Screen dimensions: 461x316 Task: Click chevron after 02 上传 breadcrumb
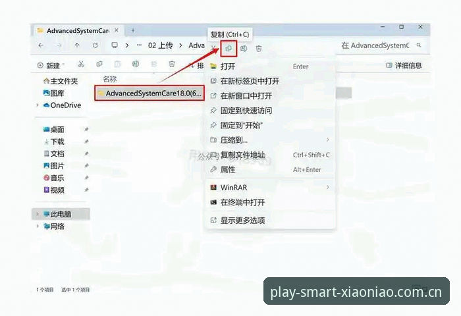click(181, 45)
